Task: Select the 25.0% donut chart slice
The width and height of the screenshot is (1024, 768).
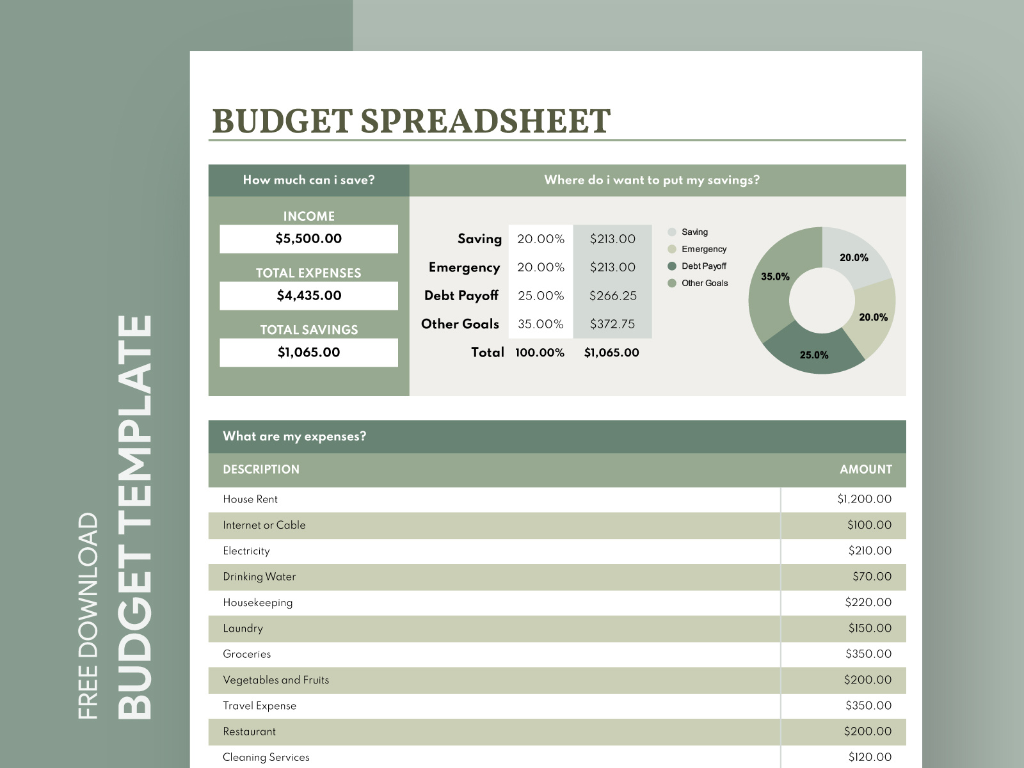Action: (814, 354)
